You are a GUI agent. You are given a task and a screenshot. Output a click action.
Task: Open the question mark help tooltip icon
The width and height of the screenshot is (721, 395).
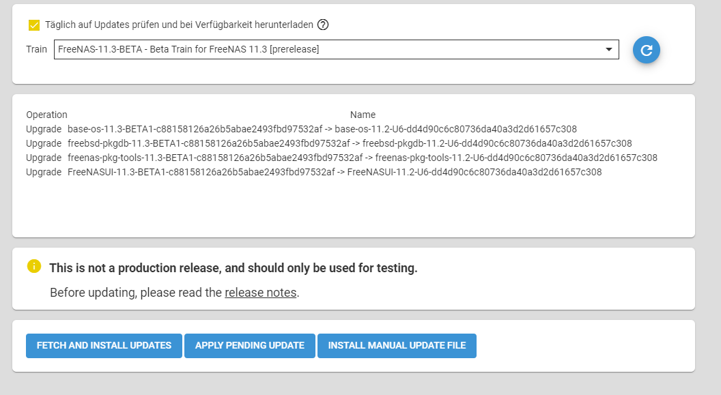[323, 25]
